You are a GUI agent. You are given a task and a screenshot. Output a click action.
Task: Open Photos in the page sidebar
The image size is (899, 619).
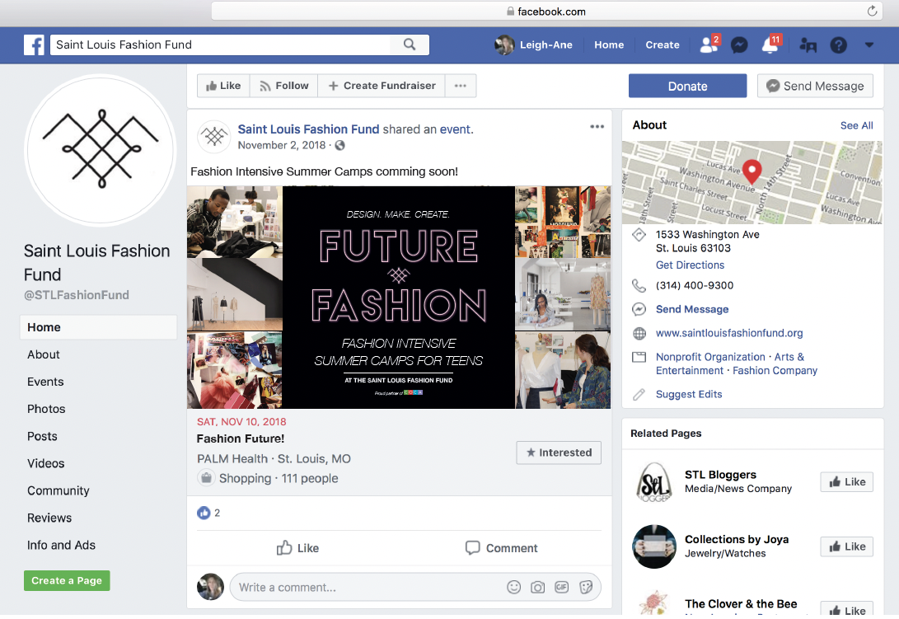coord(46,409)
